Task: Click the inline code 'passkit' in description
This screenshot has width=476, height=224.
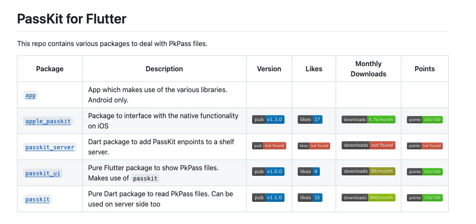Action: 145,178
